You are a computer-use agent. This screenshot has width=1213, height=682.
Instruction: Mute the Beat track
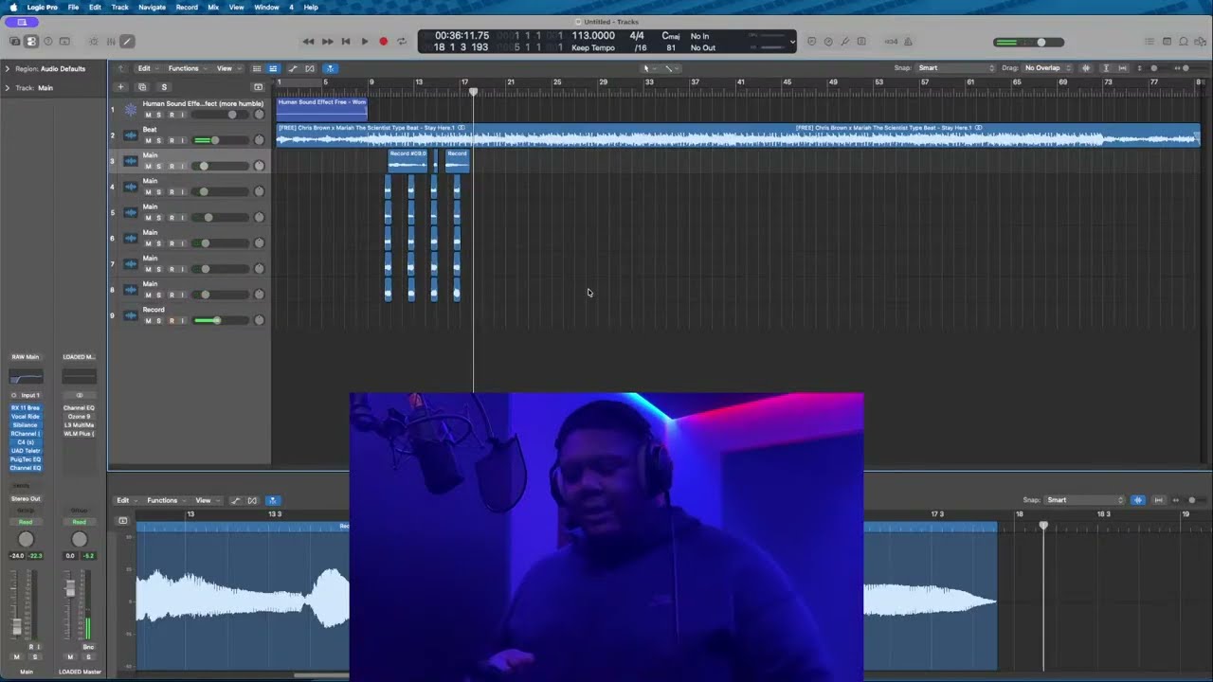coord(148,140)
